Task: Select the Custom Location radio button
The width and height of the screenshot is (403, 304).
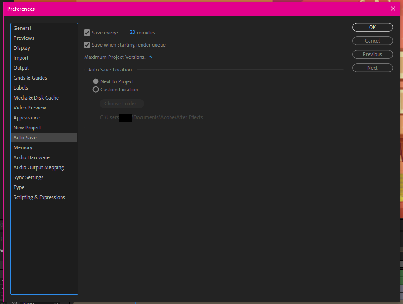Action: point(95,89)
